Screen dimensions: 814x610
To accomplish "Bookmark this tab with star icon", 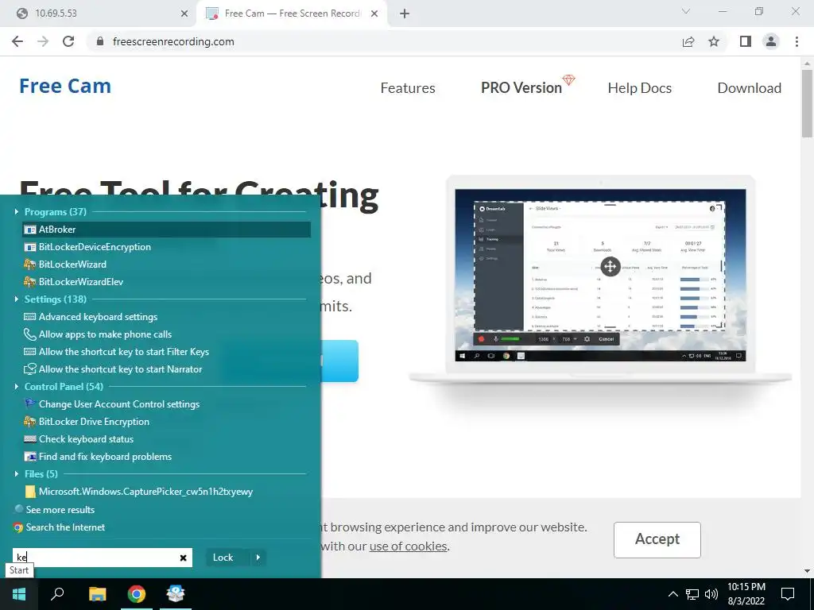I will point(714,41).
